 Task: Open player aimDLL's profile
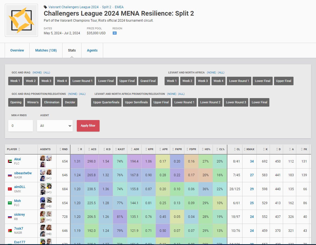point(20,187)
